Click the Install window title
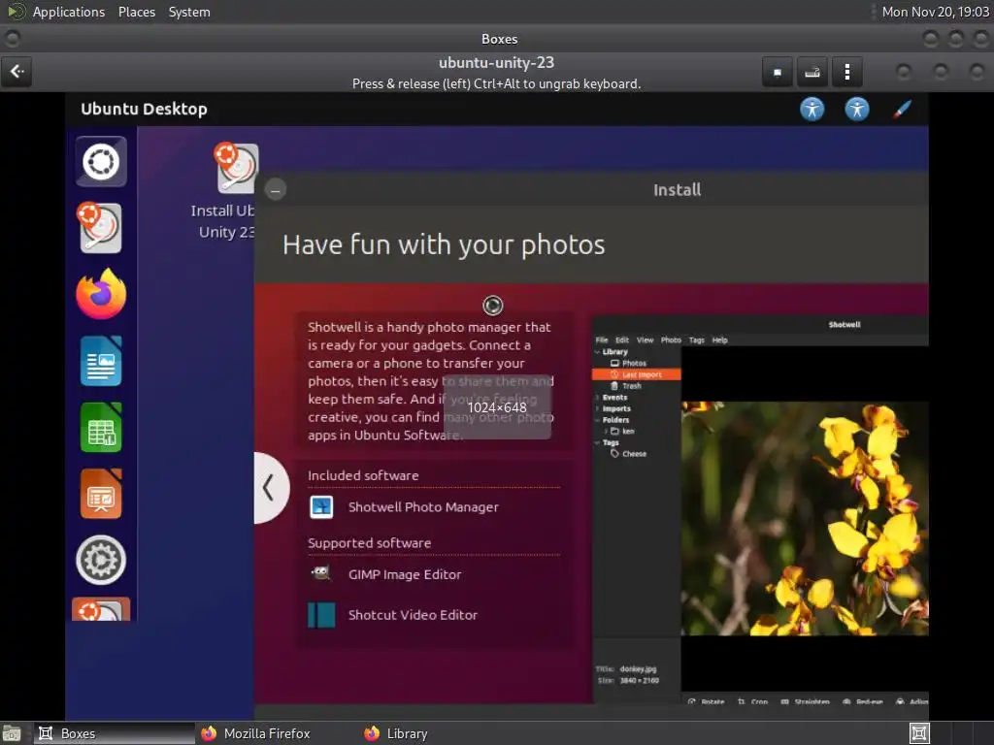The image size is (994, 745). click(x=677, y=189)
